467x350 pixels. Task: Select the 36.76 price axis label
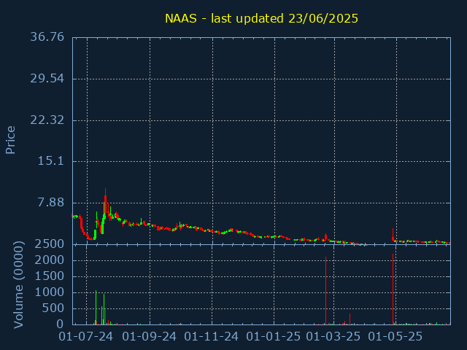click(x=47, y=37)
